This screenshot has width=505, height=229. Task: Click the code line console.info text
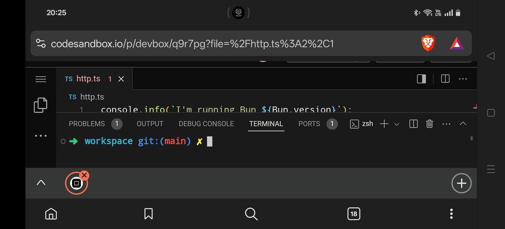pos(226,110)
